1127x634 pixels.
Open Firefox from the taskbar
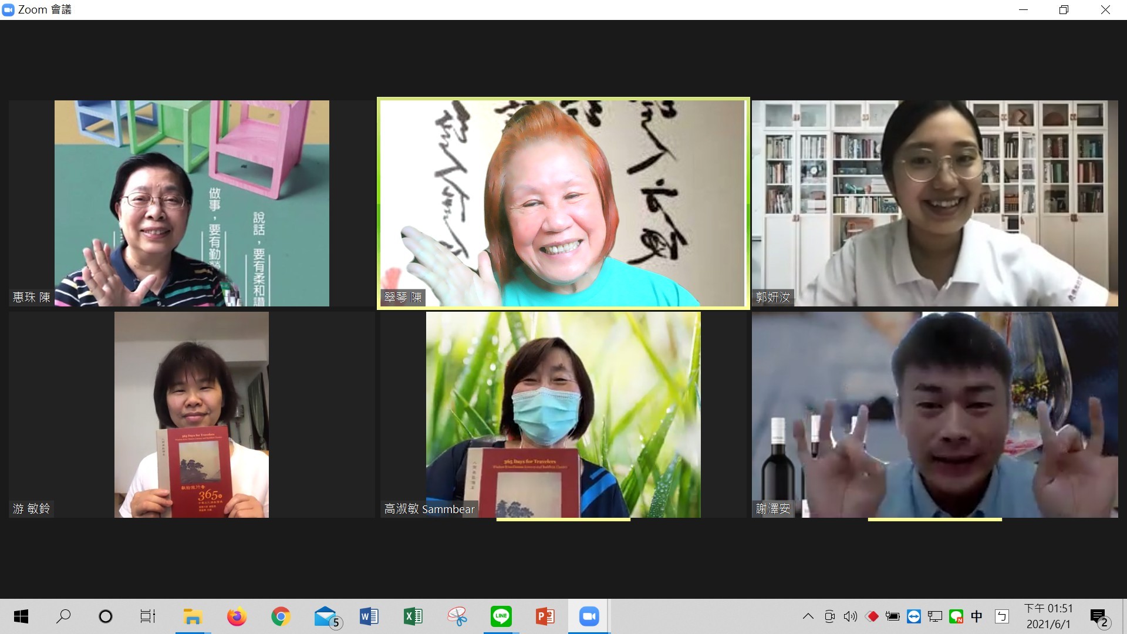237,616
